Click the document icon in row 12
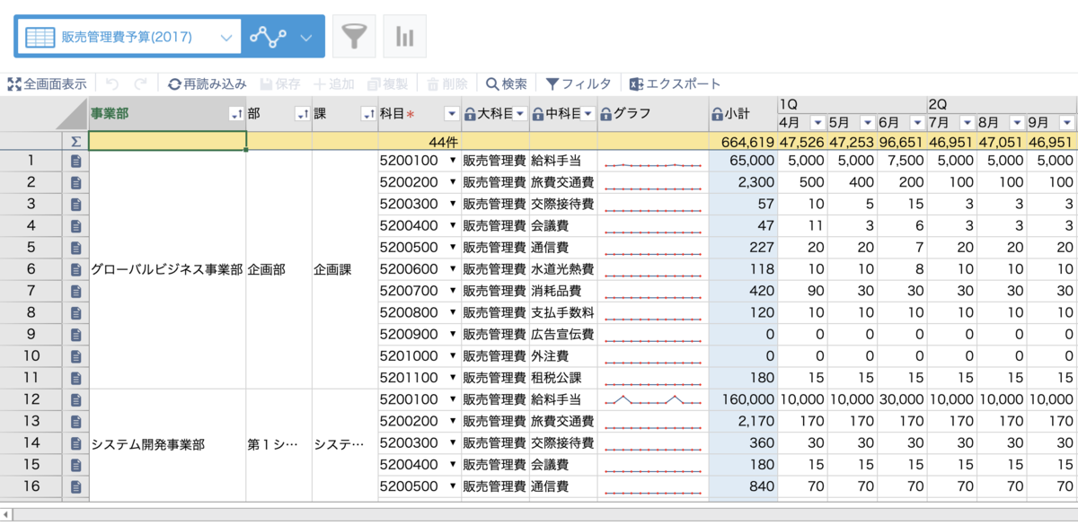Viewport: 1078px width, 525px height. click(76, 399)
